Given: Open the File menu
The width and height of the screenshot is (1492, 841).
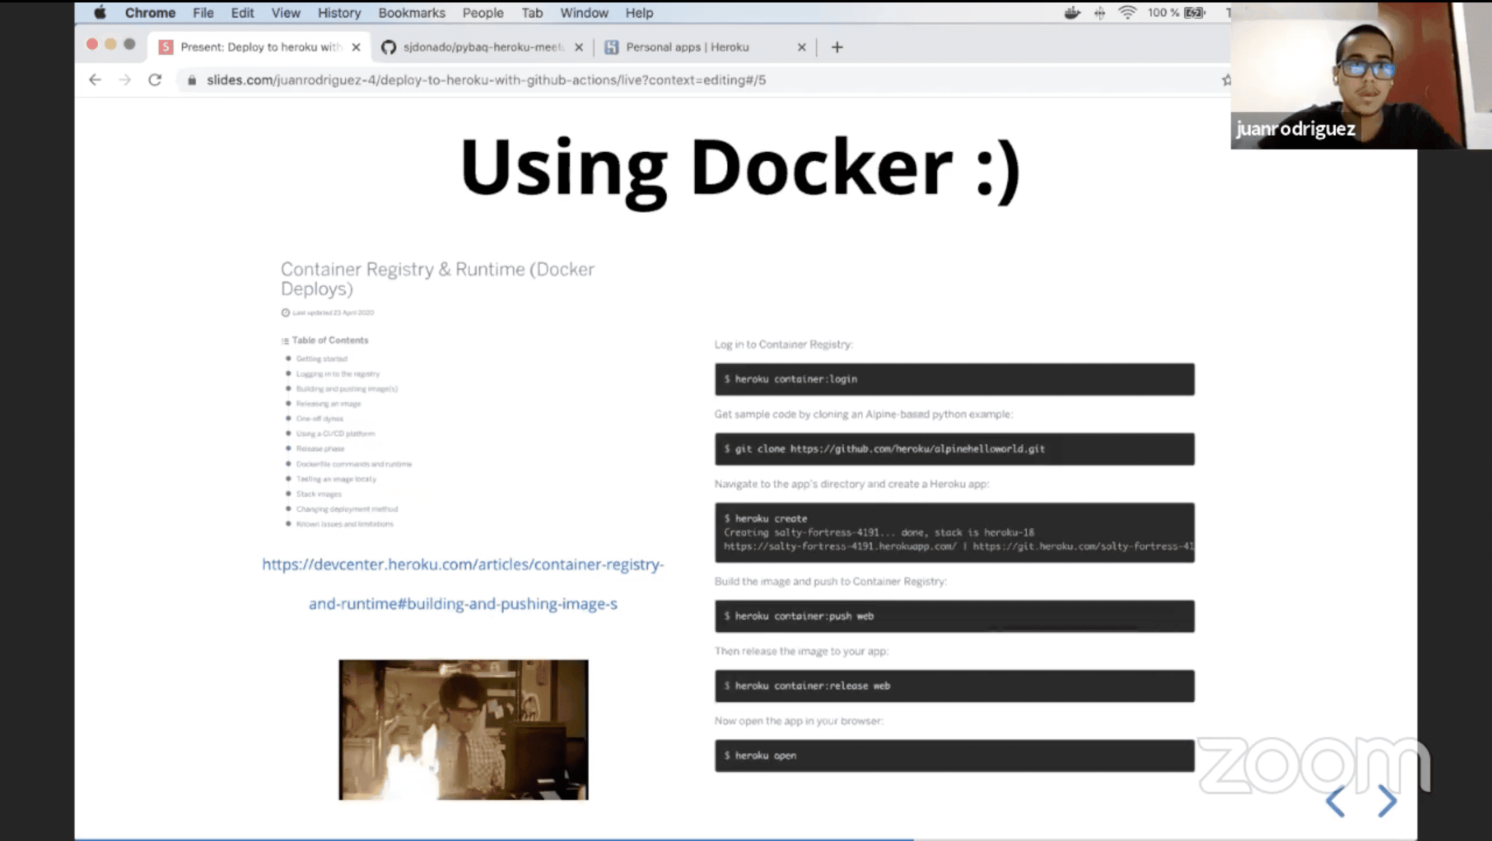Looking at the screenshot, I should click(203, 13).
